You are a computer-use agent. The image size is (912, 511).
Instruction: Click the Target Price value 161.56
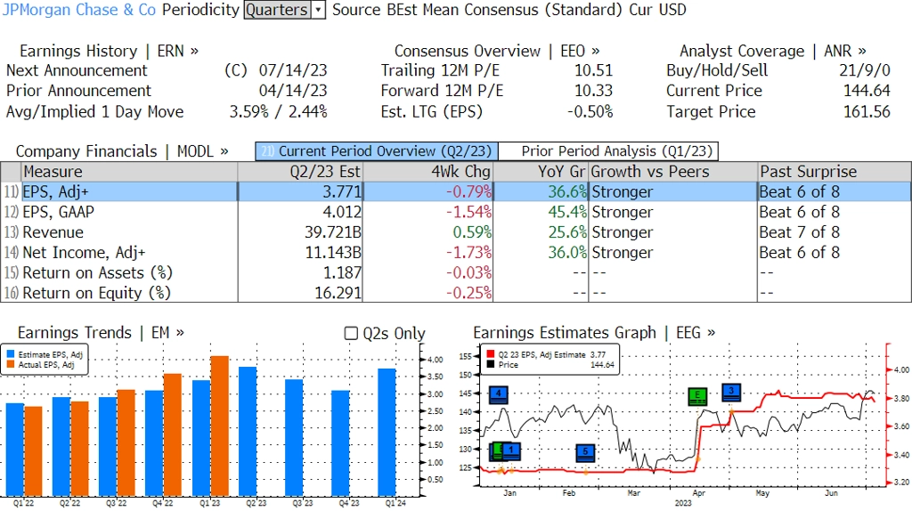tap(867, 112)
